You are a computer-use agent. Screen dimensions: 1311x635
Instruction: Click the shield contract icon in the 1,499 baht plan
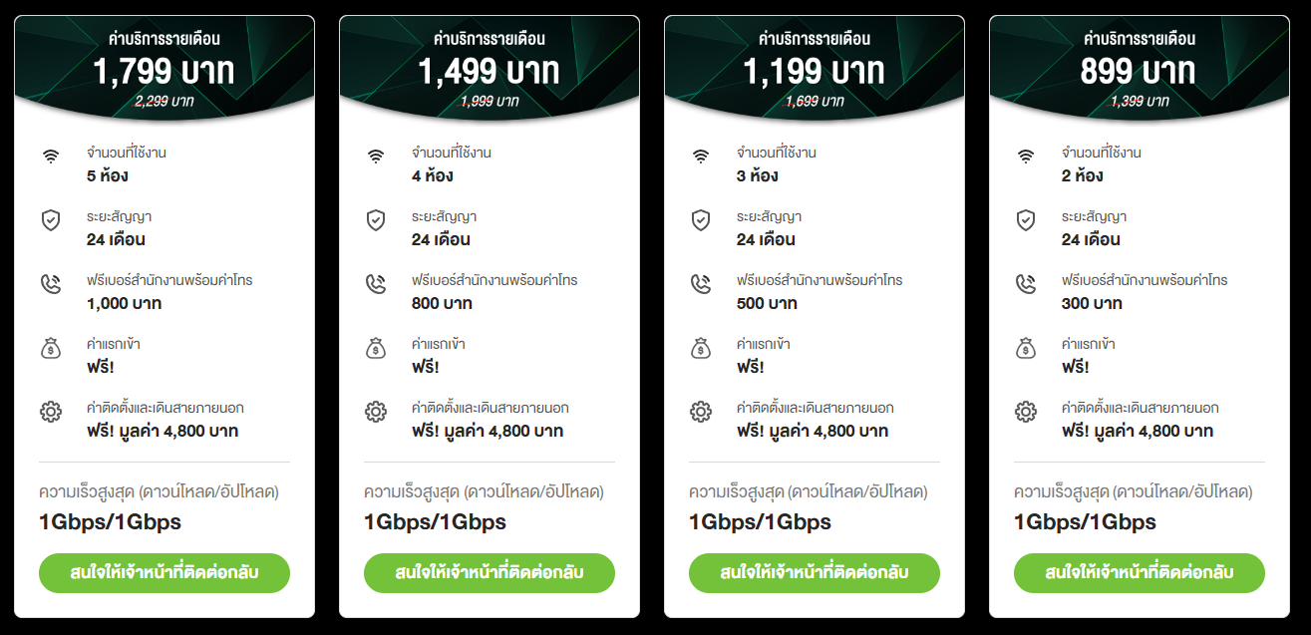point(376,220)
